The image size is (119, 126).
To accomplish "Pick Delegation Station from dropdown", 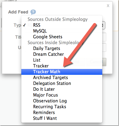I will 62,83.
